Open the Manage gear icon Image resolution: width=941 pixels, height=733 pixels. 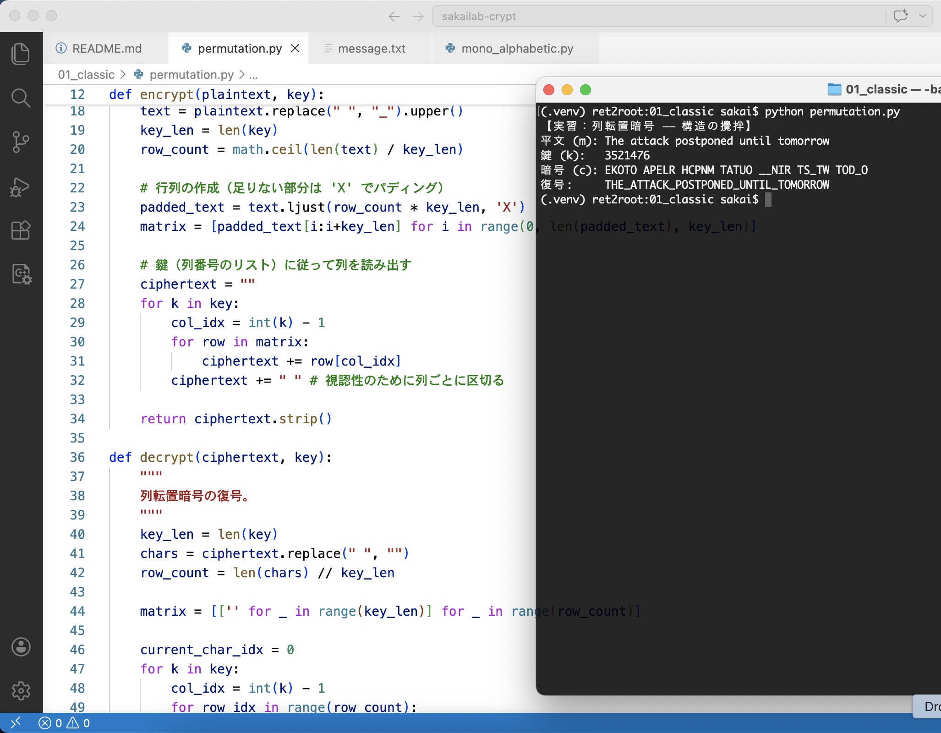click(21, 690)
